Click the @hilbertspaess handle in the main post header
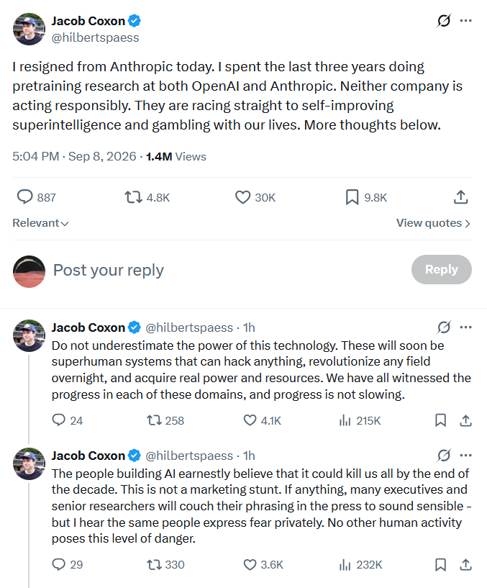487x588 pixels. click(x=95, y=38)
